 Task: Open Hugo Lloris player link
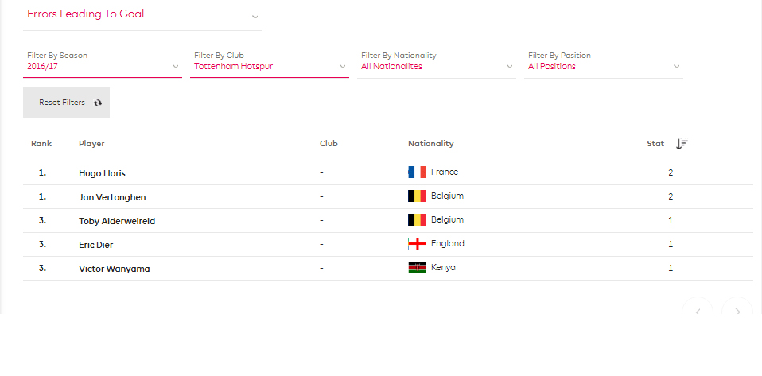click(102, 173)
